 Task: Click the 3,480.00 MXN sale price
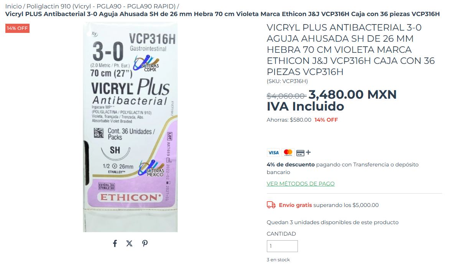click(x=353, y=94)
